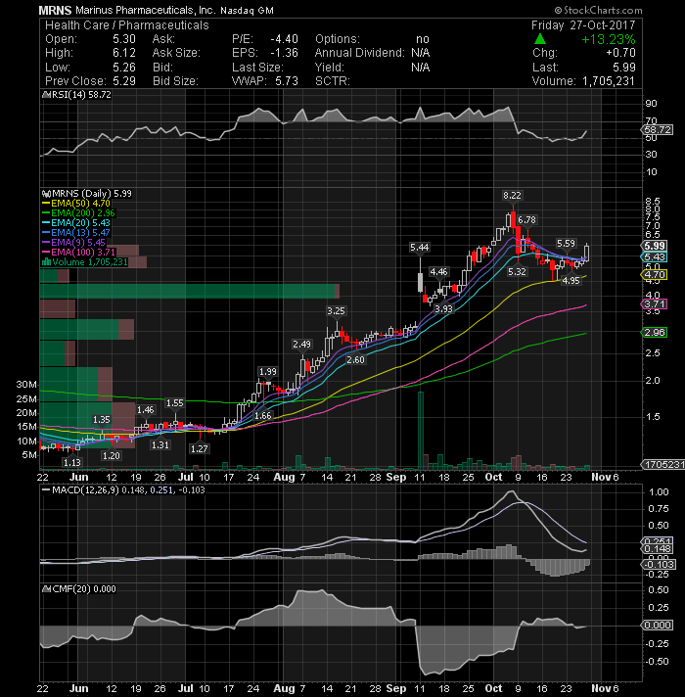This screenshot has width=685, height=697.
Task: Select the EMA(9) 5.45 legend entry
Action: (x=73, y=242)
